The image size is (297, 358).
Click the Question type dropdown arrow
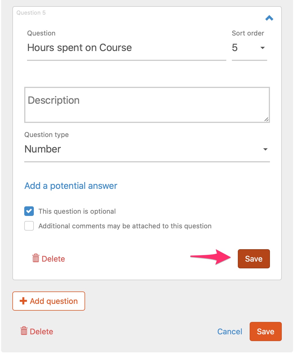[265, 149]
